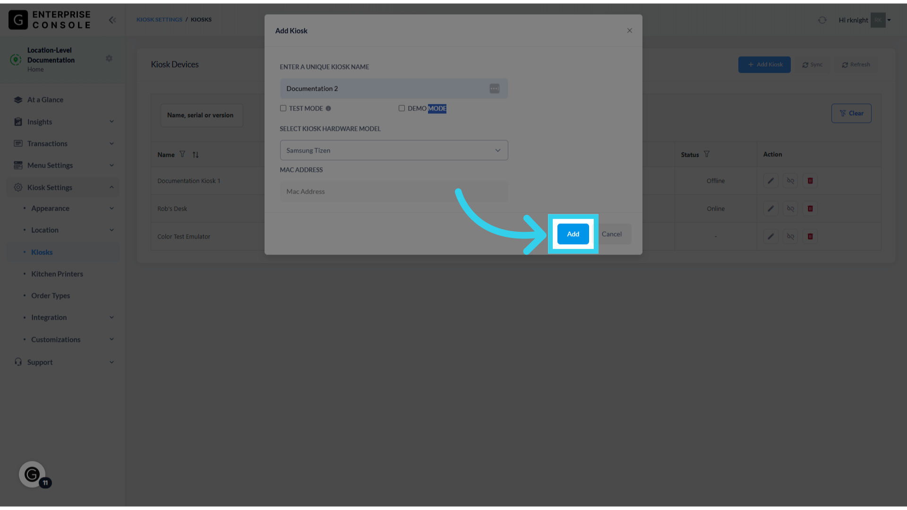Expand the Appearance submenu
907x510 pixels.
click(62, 208)
